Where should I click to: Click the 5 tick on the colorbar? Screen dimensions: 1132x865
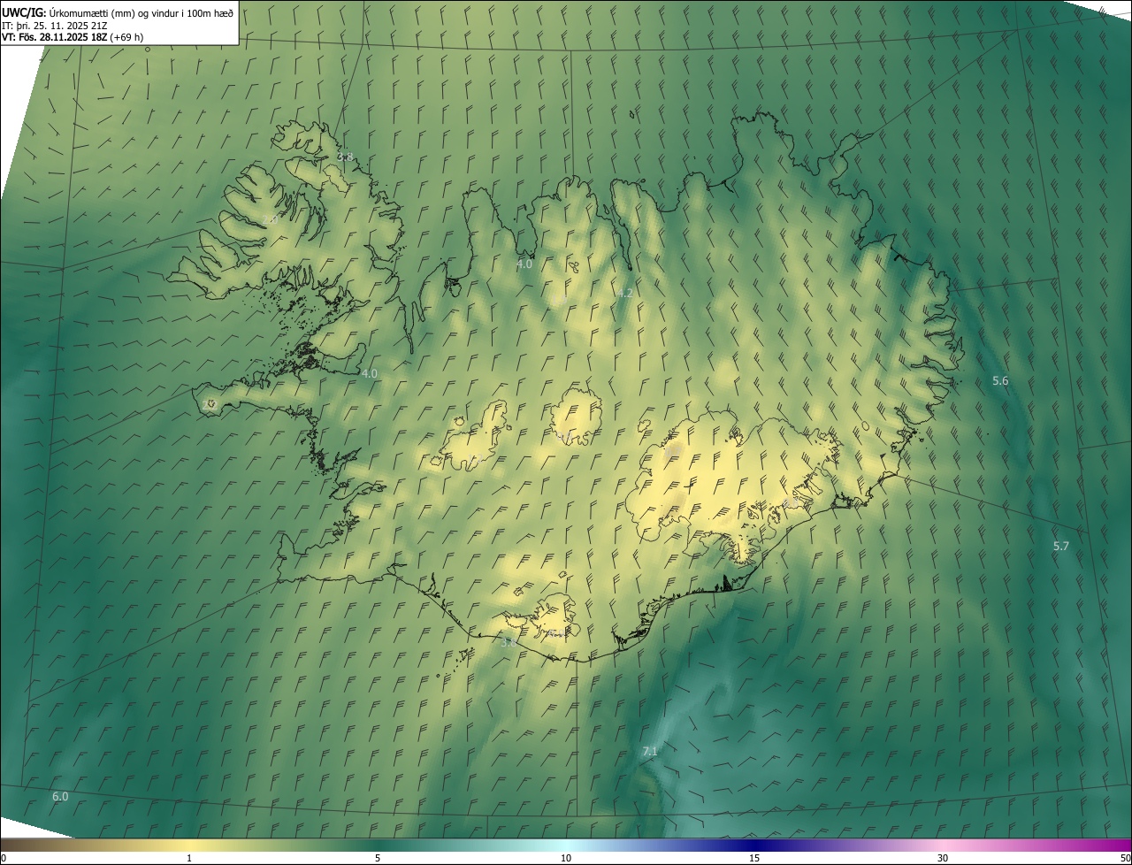(x=378, y=858)
